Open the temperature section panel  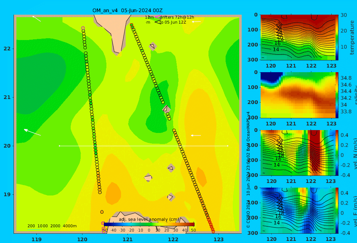coord(298,38)
